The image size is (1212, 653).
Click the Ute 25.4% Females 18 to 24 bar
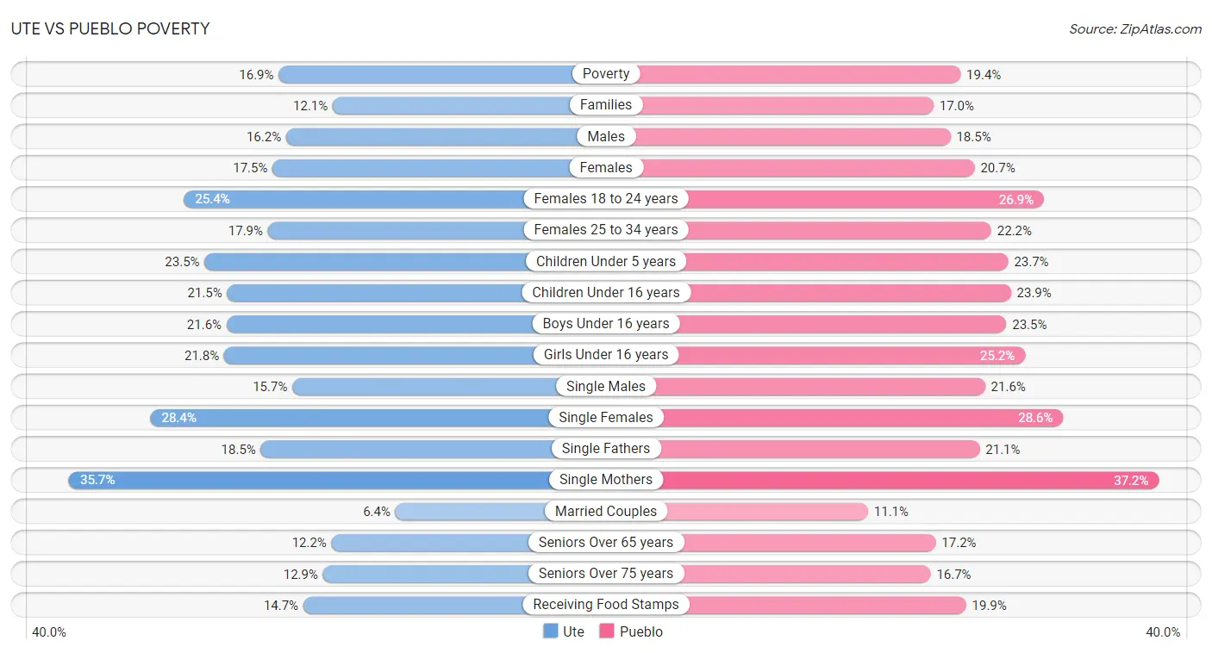coord(394,199)
